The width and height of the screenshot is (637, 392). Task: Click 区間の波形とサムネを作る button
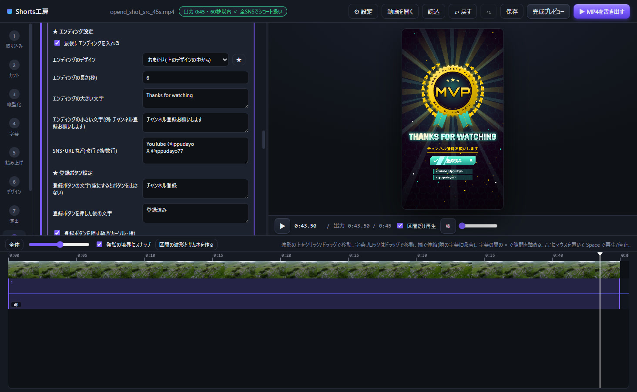pyautogui.click(x=186, y=245)
